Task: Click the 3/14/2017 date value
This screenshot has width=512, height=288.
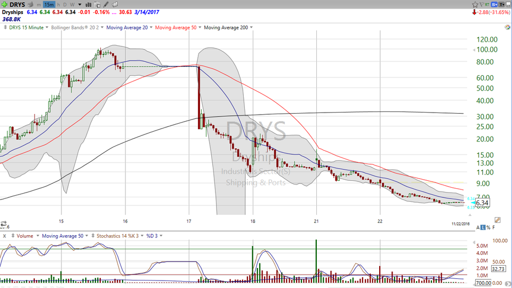Action: [x=147, y=12]
